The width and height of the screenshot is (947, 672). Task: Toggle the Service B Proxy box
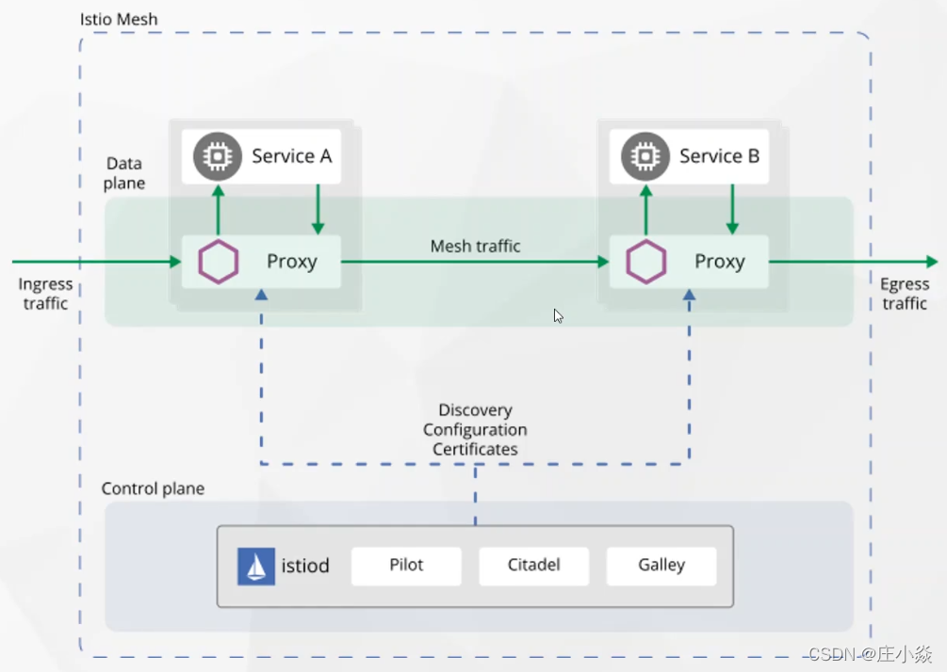click(689, 262)
